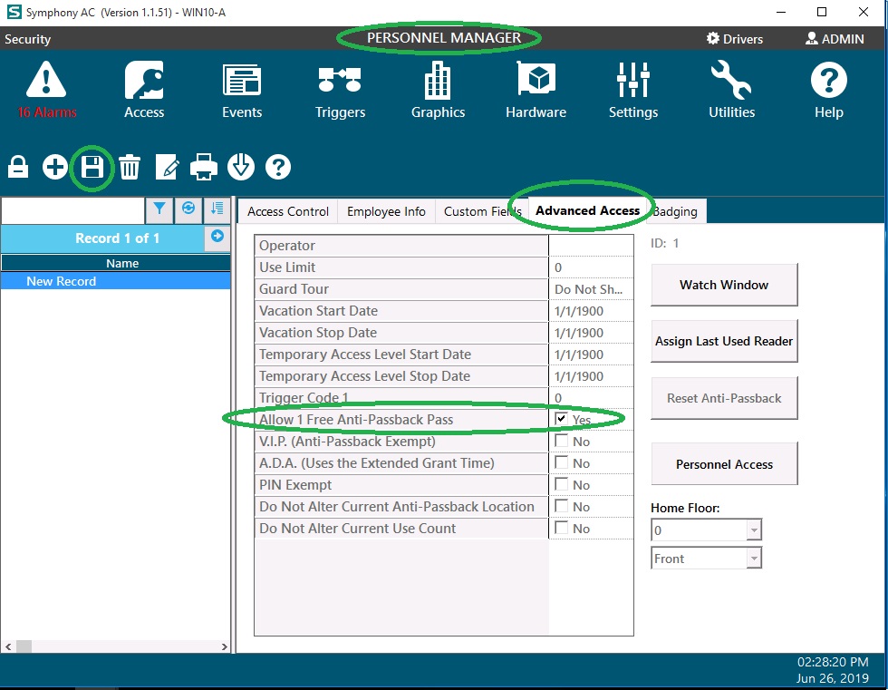This screenshot has height=690, width=888.
Task: Click the Vacation Stop Date value
Action: pyautogui.click(x=591, y=333)
